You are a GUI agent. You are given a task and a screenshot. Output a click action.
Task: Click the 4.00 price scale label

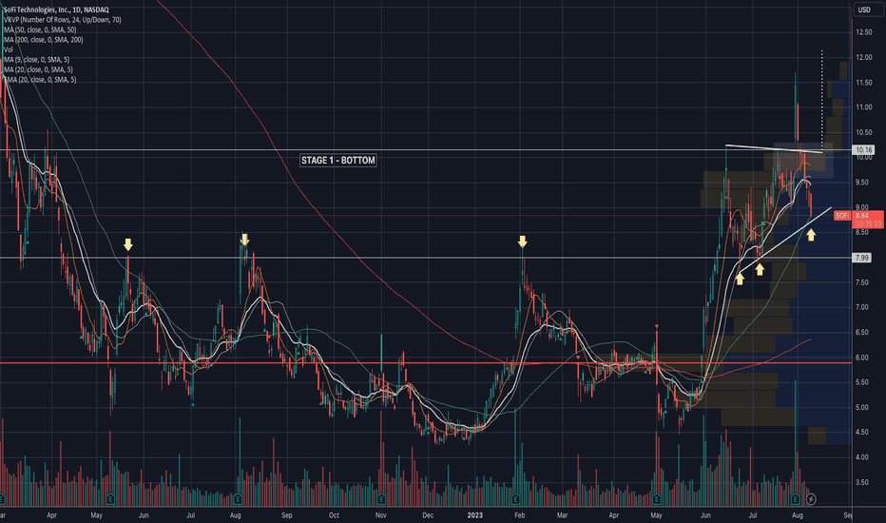point(862,457)
